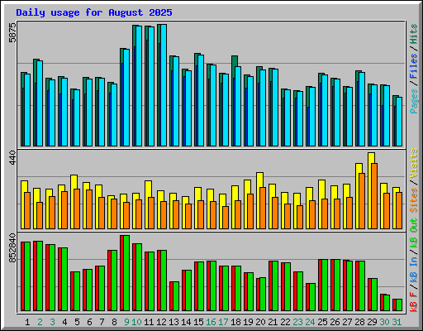Click day 8 on the x-axis

114,322
